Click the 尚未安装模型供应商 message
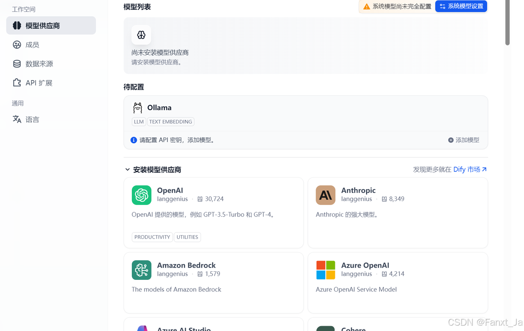The image size is (524, 331). tap(160, 52)
